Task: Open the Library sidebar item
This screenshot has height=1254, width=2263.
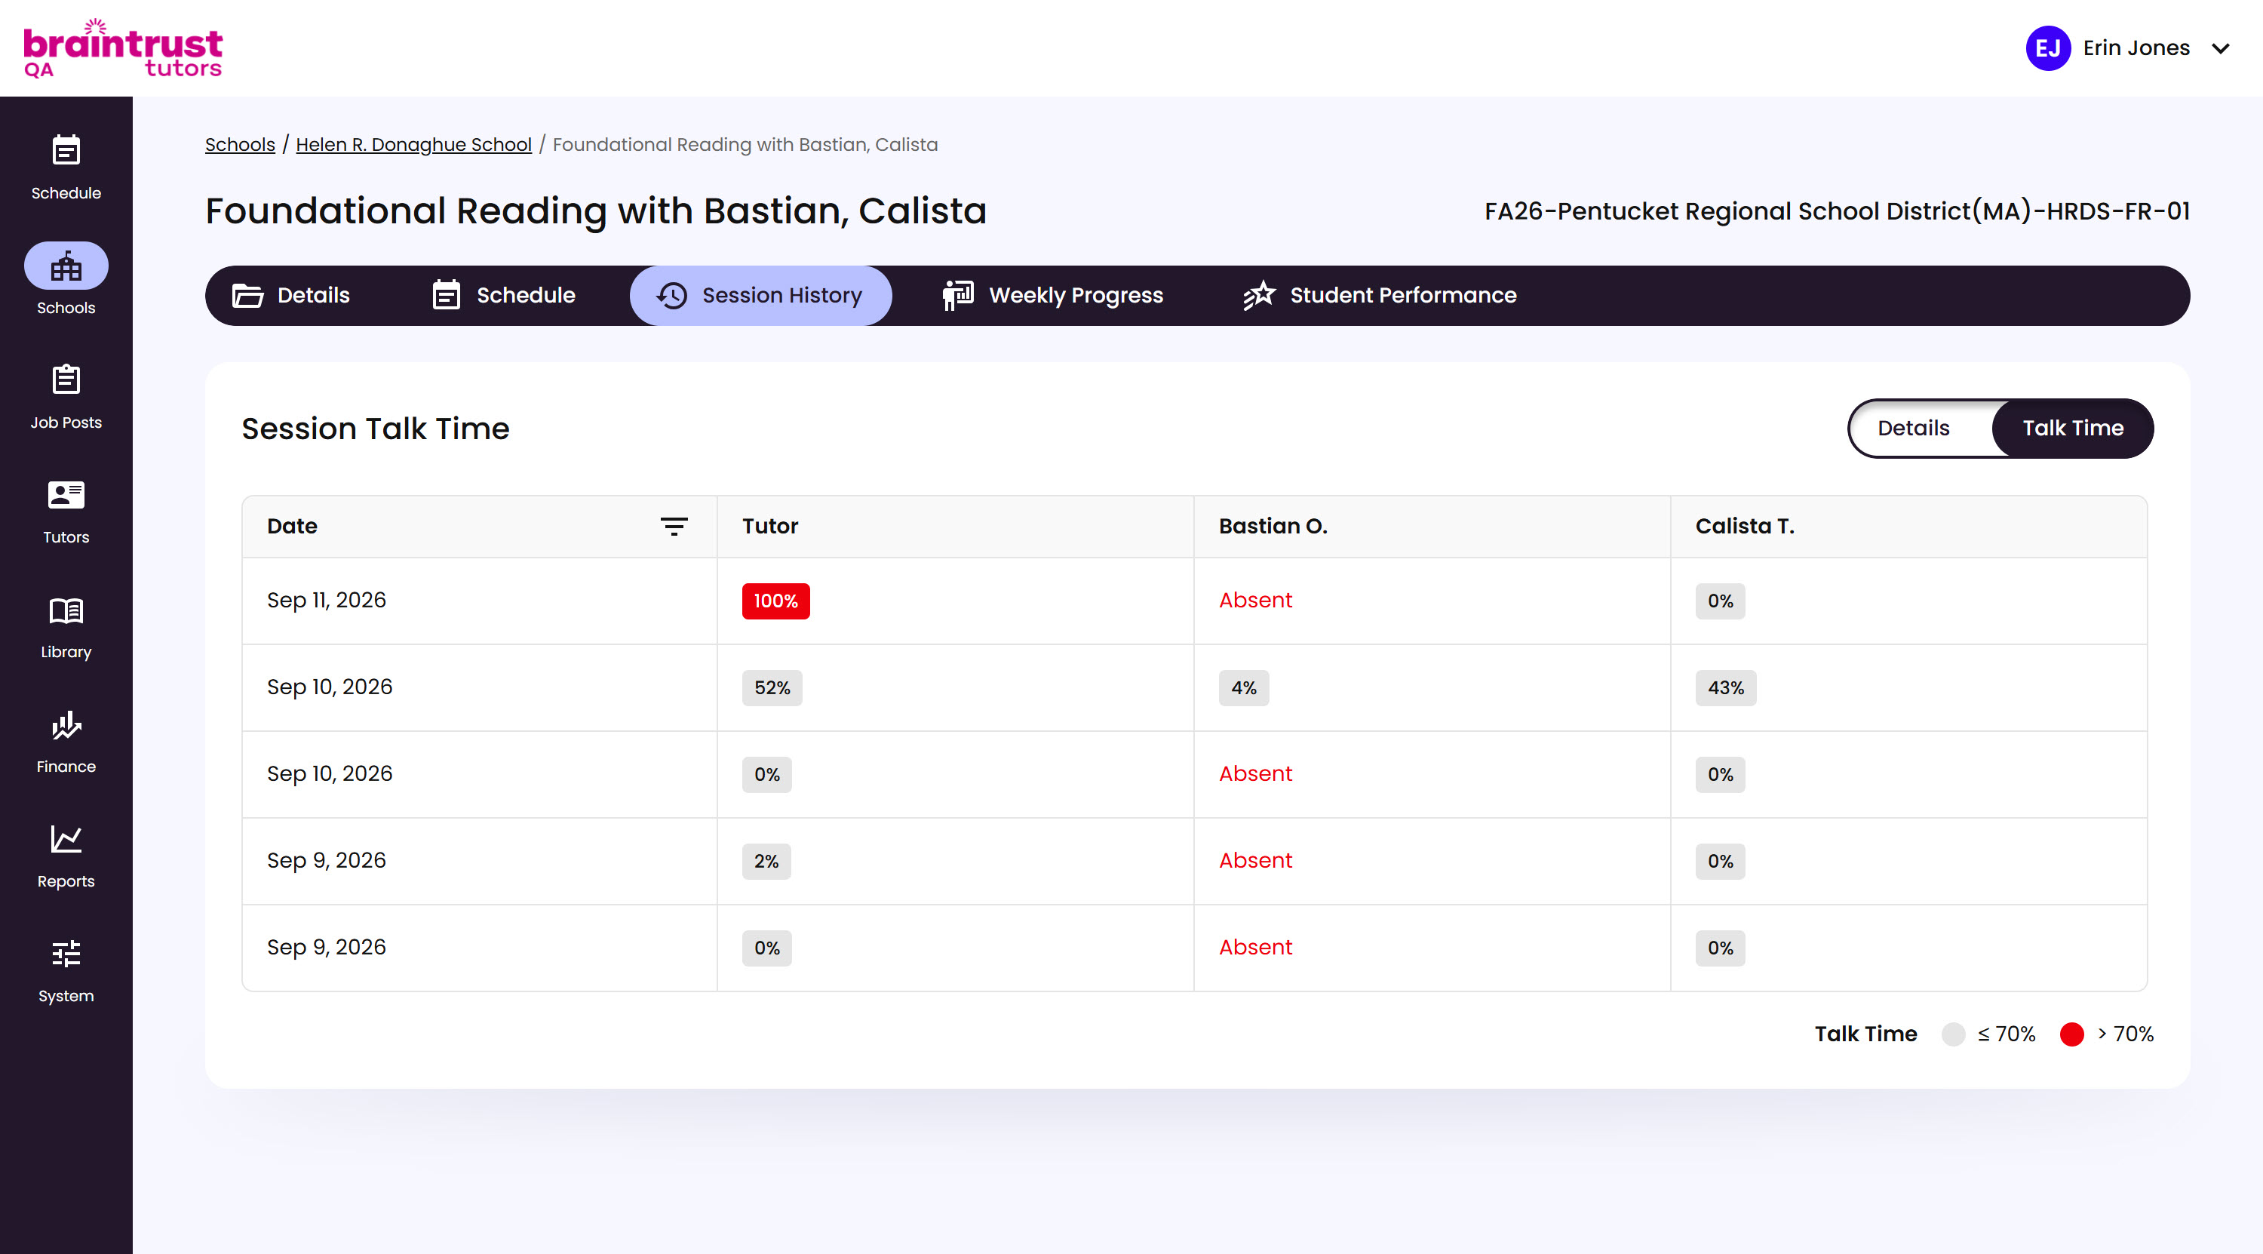Action: pos(66,626)
